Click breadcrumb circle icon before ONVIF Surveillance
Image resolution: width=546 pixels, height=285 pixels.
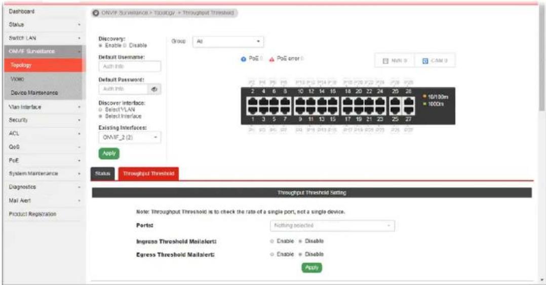(x=96, y=13)
